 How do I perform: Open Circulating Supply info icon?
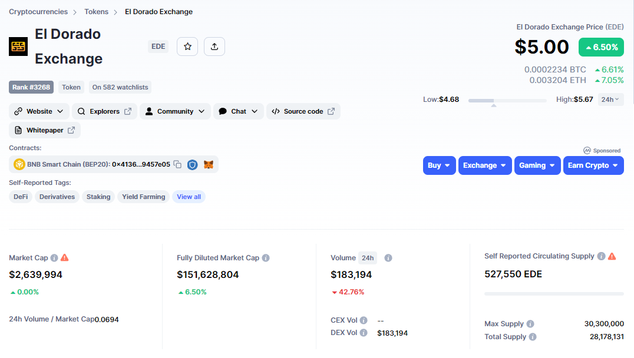click(x=601, y=256)
